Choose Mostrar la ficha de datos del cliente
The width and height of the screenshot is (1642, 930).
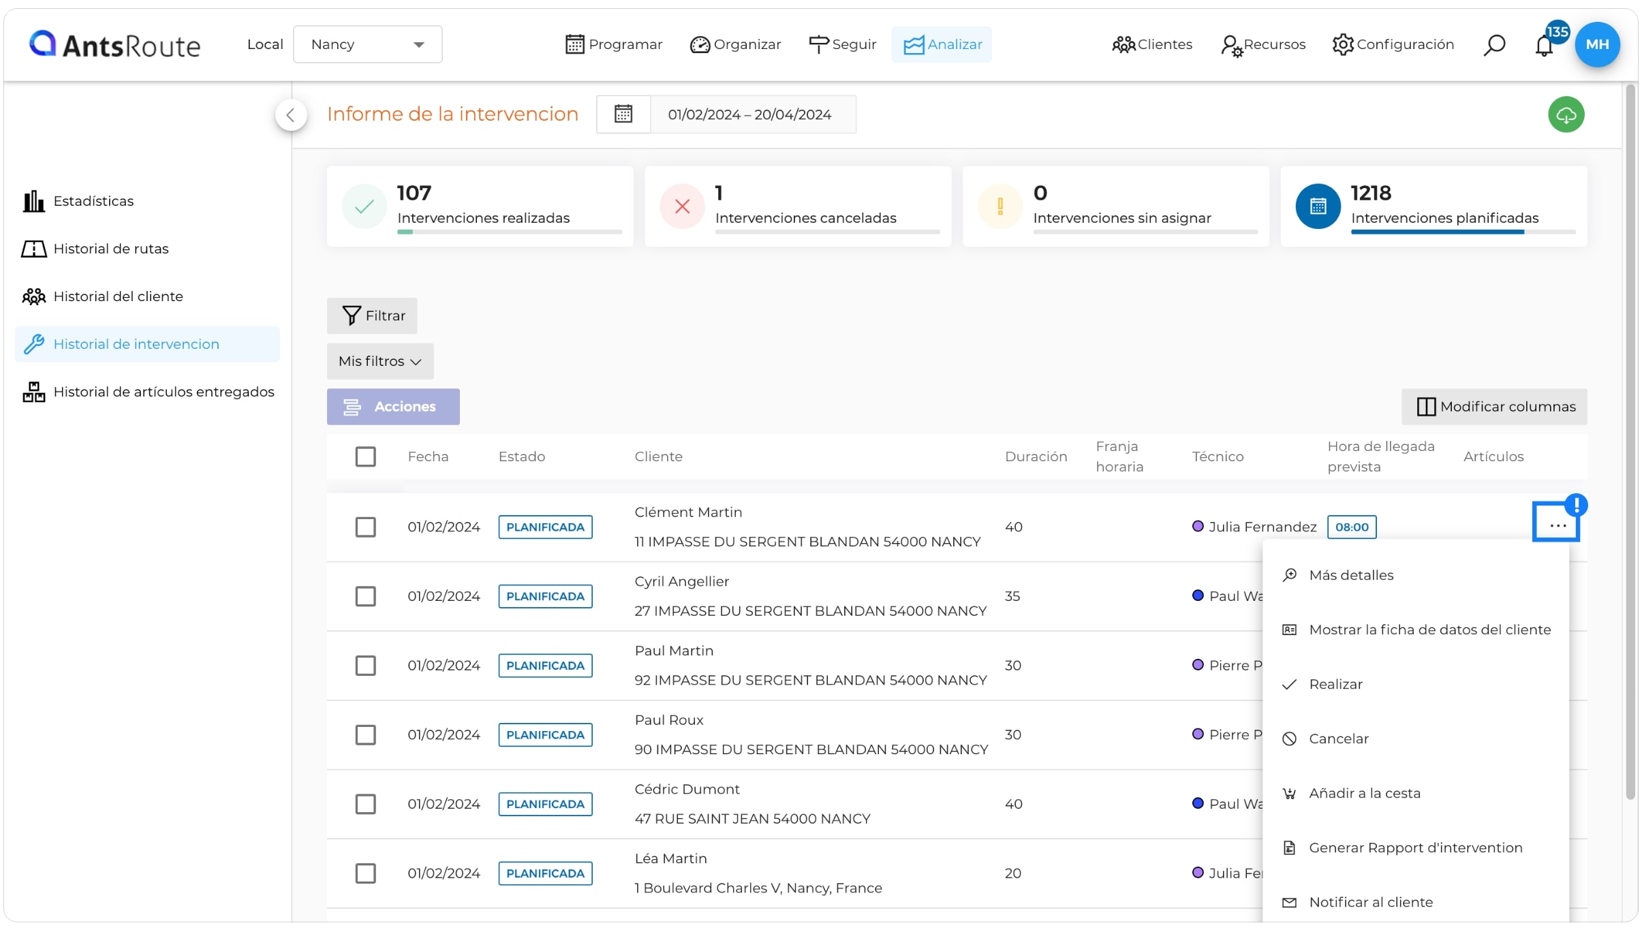coord(1416,630)
